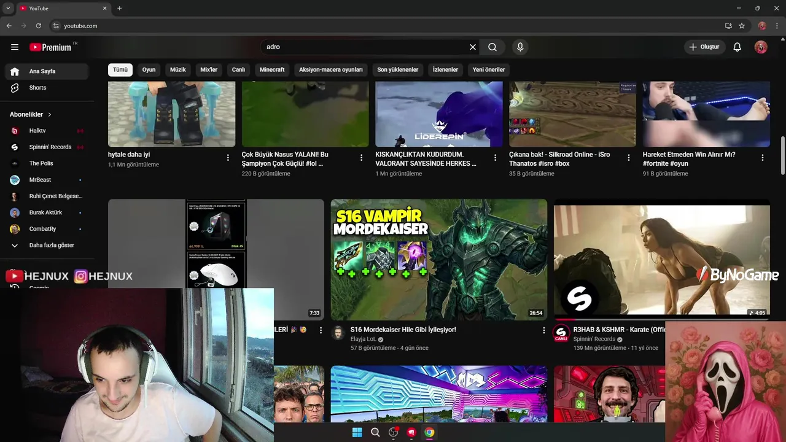Open options for Silkroad Online short
786x442 pixels.
[x=628, y=158]
